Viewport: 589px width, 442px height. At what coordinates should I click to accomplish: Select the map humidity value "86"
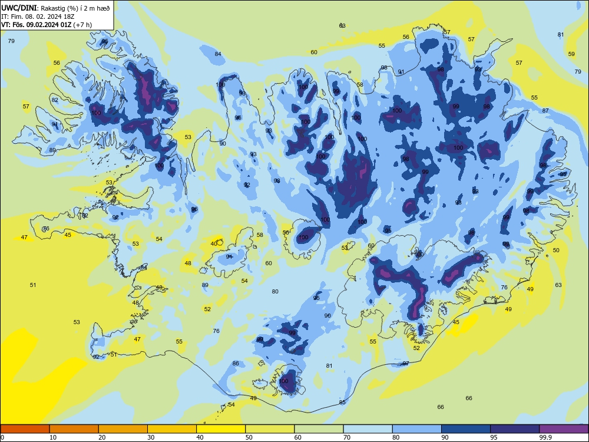(236, 364)
